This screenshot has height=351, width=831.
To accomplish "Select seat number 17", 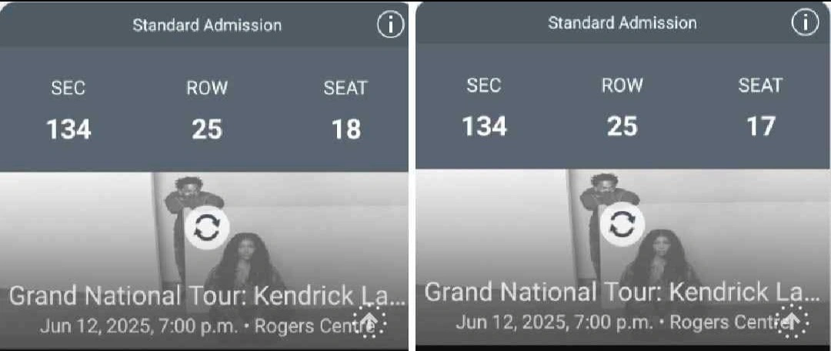I will [760, 126].
